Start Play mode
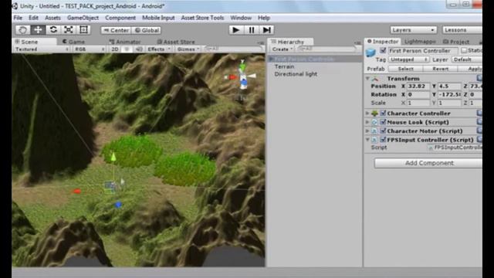 click(x=235, y=30)
